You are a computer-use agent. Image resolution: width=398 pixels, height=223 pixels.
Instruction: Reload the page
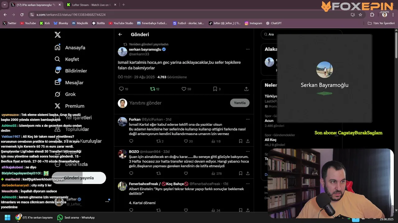coord(22,15)
